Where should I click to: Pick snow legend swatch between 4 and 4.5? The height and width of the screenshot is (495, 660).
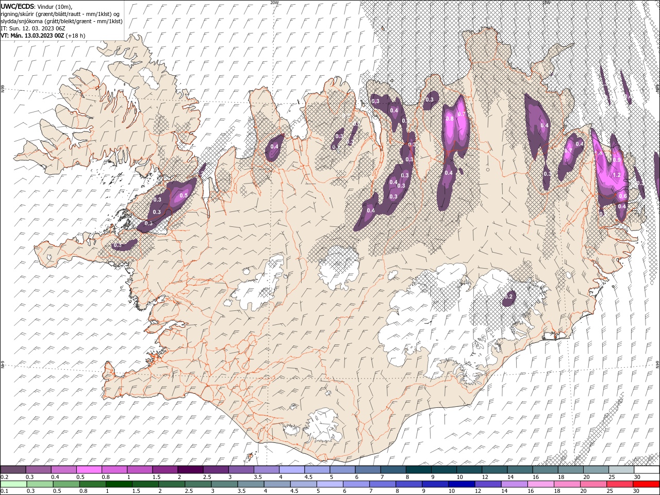pos(292,470)
